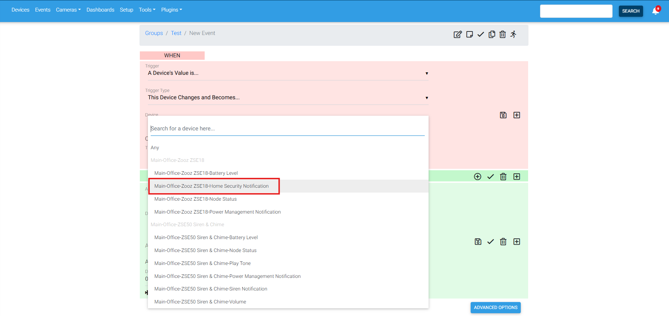Focus the top navigation search box
The width and height of the screenshot is (669, 316).
pos(576,11)
